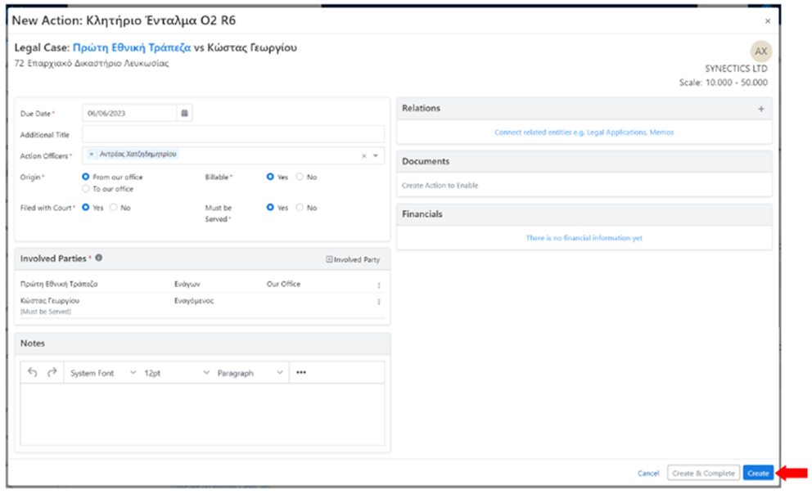Open row menu for Πρώτη Εθνική Τράπεζα
The height and width of the screenshot is (494, 812).
[x=378, y=285]
